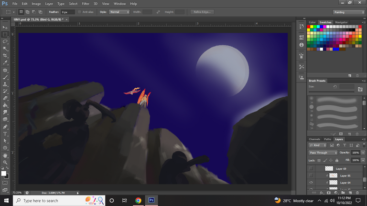Image resolution: width=367 pixels, height=206 pixels.
Task: Toggle lock transparent pixels
Action: click(x=319, y=160)
